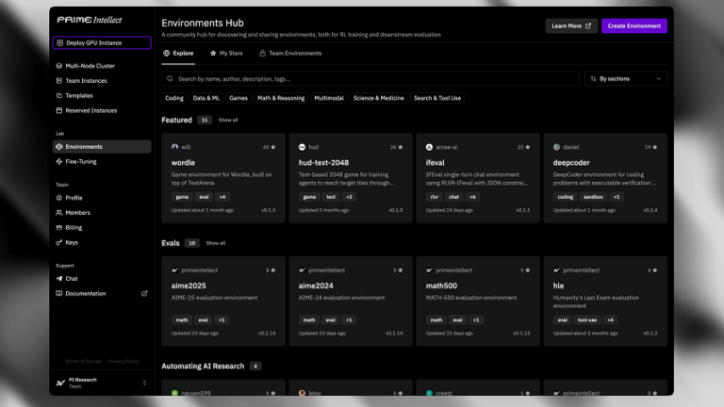Star the wordle environment
This screenshot has width=724, height=407.
coord(272,147)
